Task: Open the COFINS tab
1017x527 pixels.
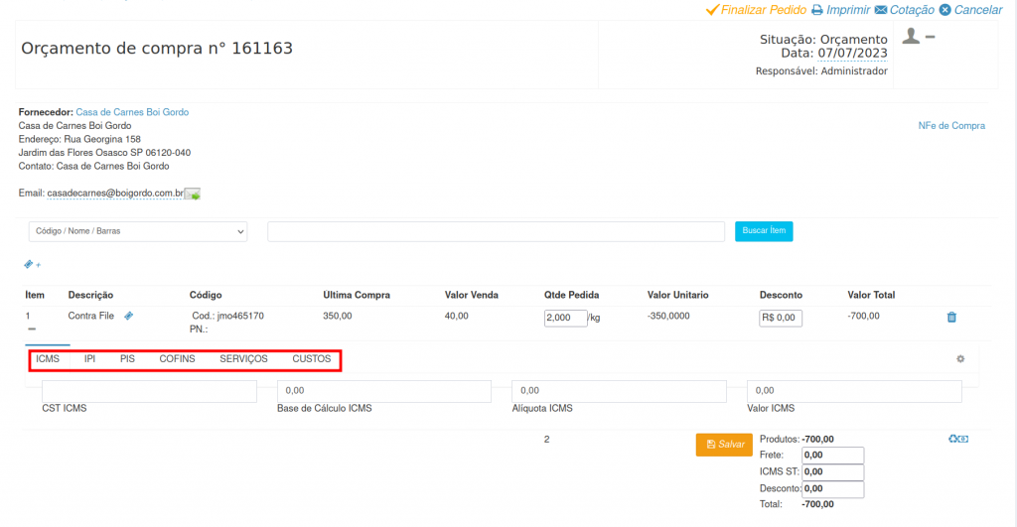Action: [x=177, y=358]
